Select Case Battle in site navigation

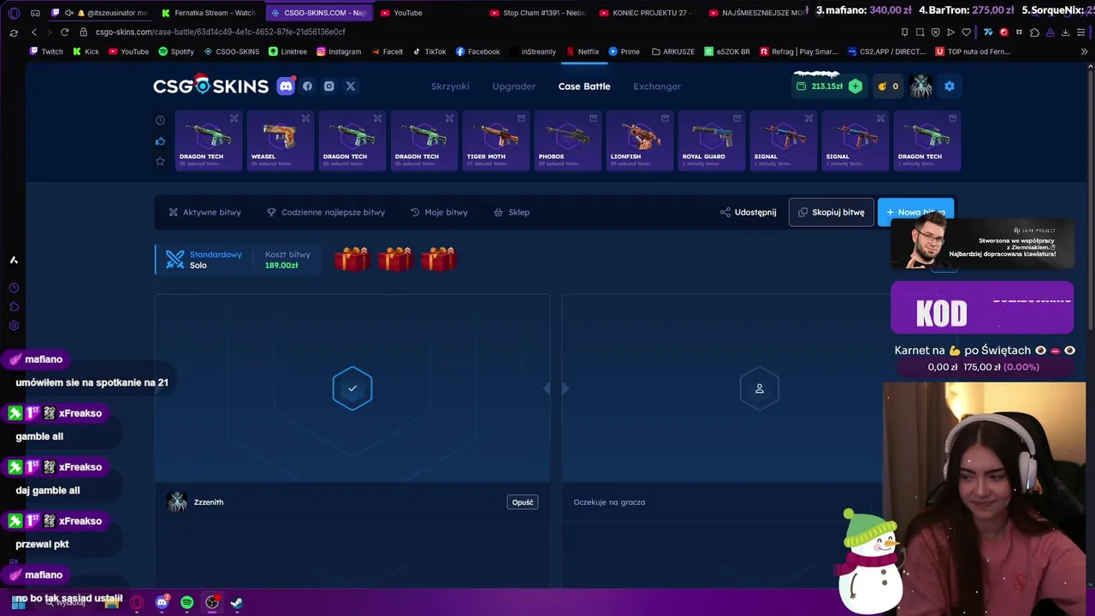tap(584, 86)
